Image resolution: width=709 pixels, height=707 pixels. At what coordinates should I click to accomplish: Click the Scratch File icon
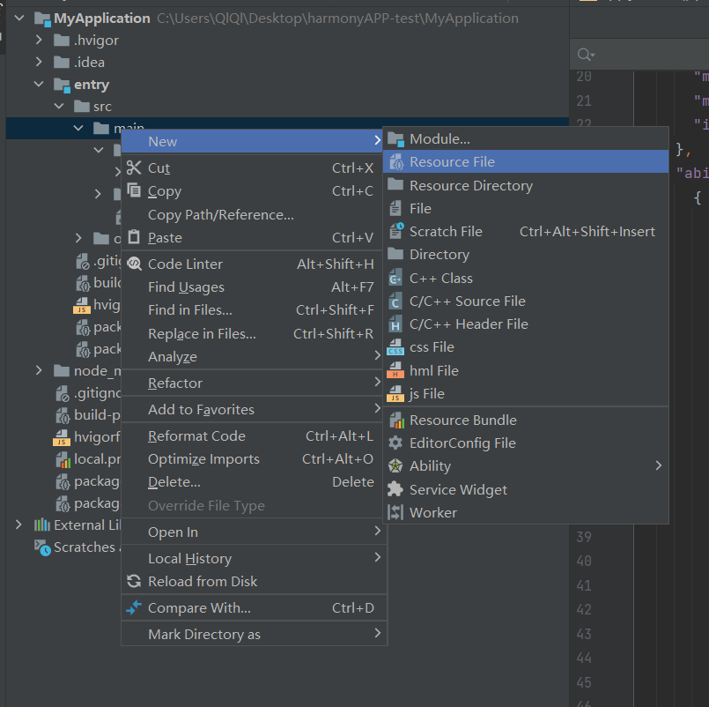pos(396,231)
